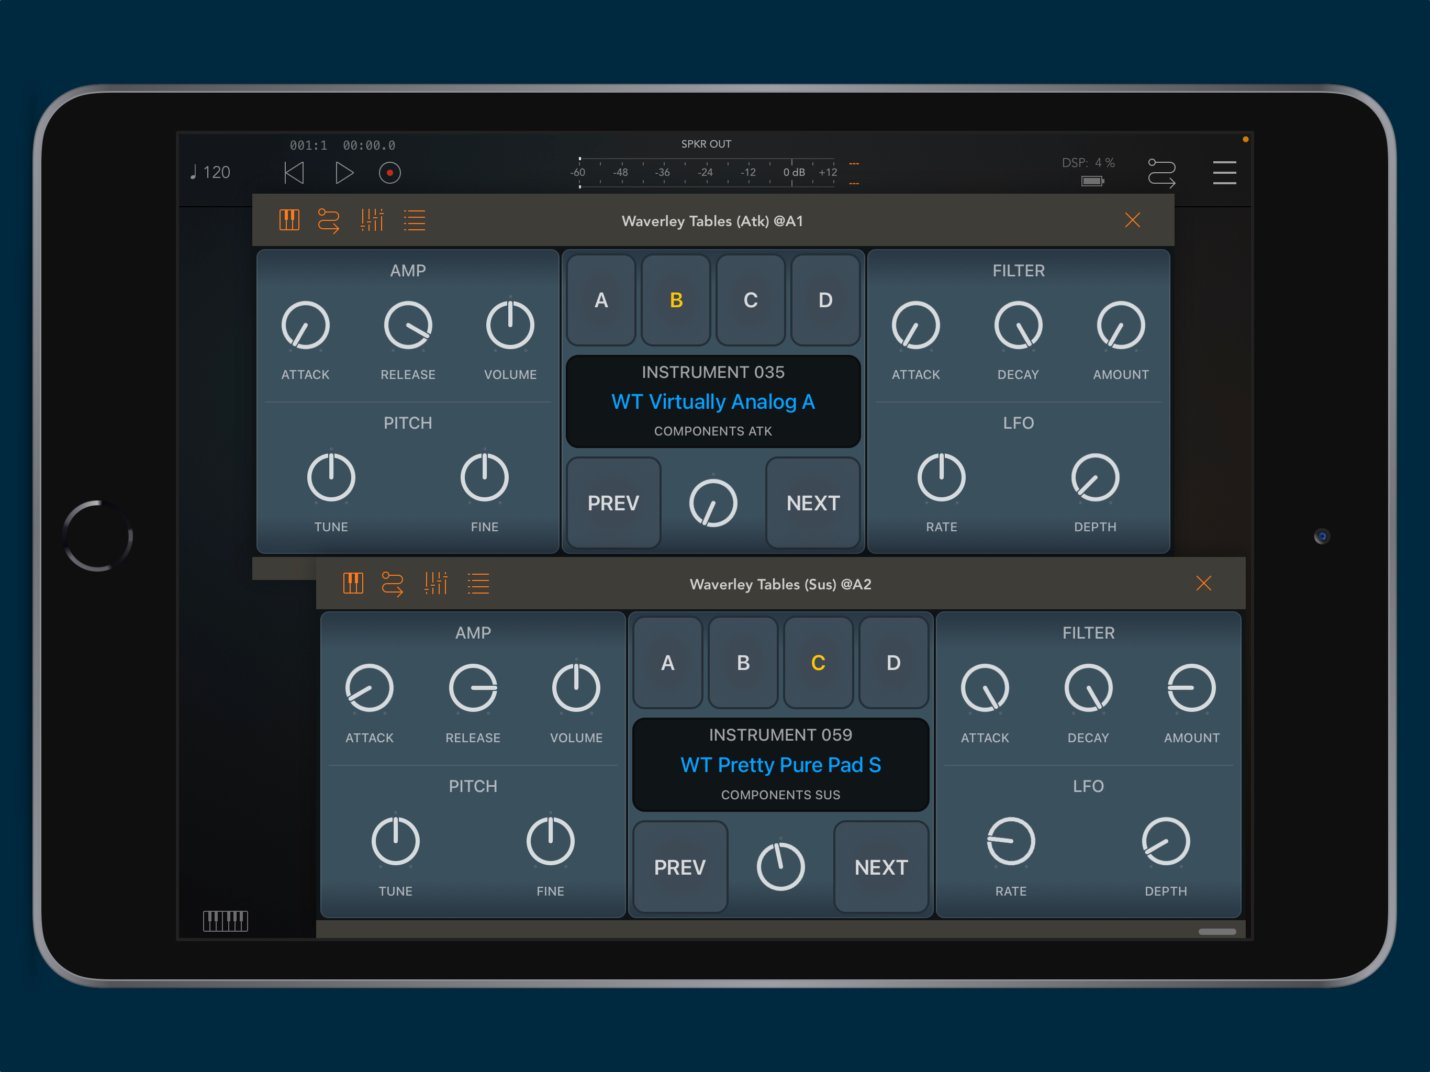Open WT Virtually Analog A instrument display

[x=712, y=401]
